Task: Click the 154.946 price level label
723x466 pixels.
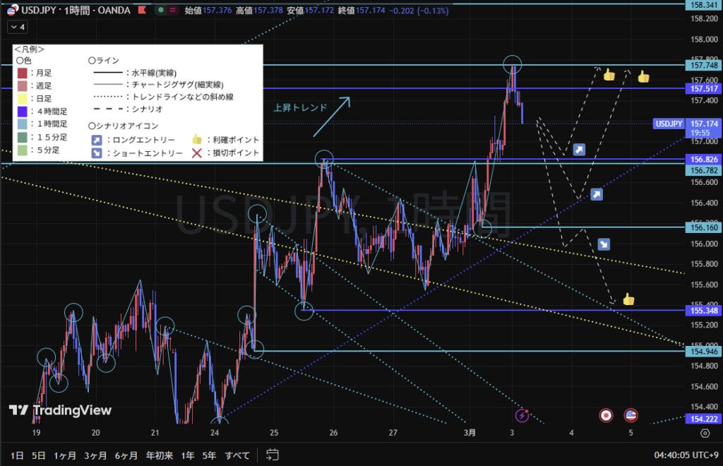Action: (704, 352)
